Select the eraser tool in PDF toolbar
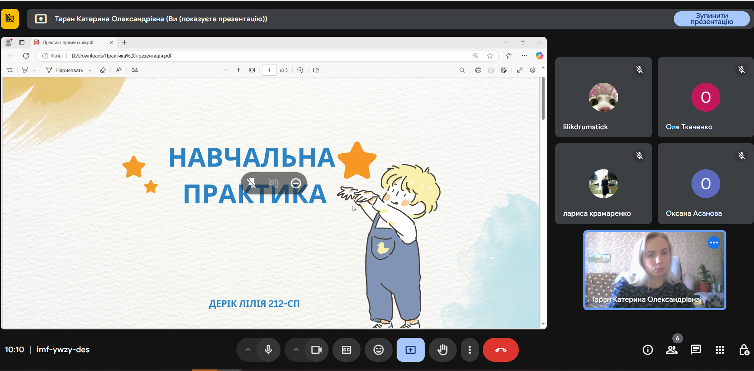The width and height of the screenshot is (754, 371). pos(103,70)
